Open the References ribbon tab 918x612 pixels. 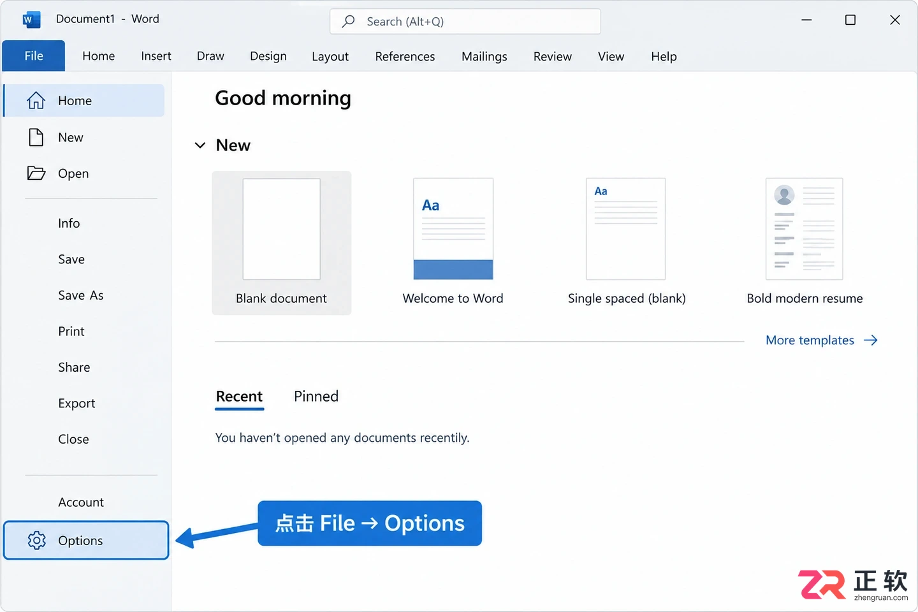point(405,56)
